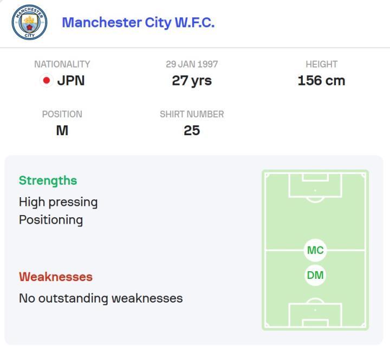Select the 156 cm height value
Viewport: 390px width, 348px height.
tap(321, 81)
